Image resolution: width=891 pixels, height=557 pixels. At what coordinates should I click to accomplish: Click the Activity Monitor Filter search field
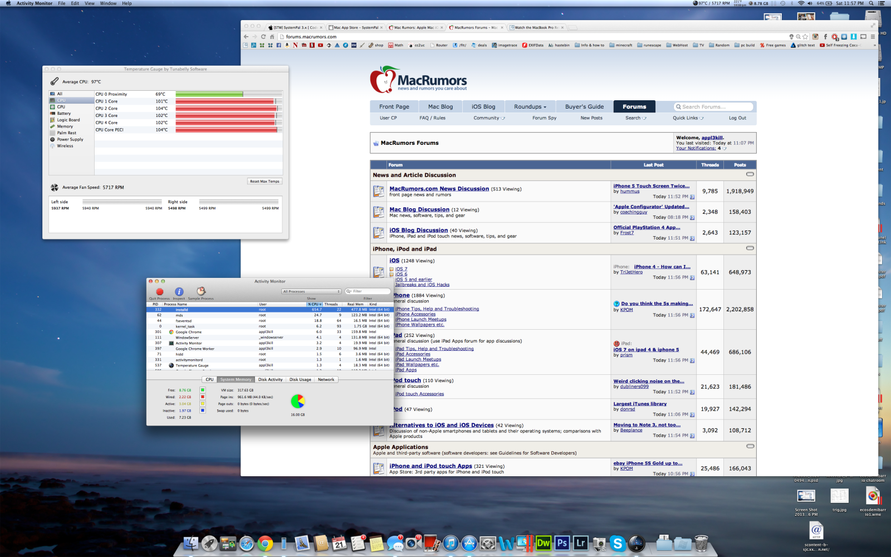(368, 291)
